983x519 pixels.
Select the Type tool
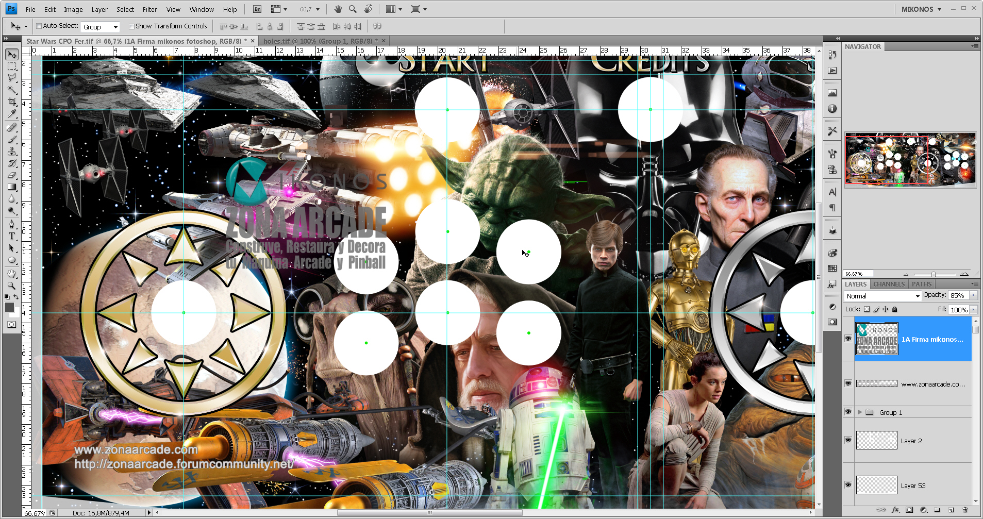tap(12, 236)
